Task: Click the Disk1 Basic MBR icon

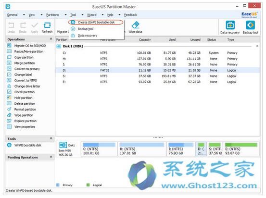Action: (x=63, y=145)
